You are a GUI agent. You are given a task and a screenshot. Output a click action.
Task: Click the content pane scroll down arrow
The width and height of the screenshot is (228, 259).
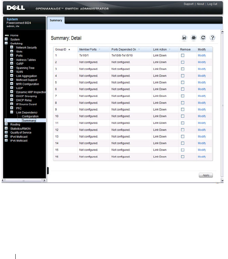coord(222,181)
